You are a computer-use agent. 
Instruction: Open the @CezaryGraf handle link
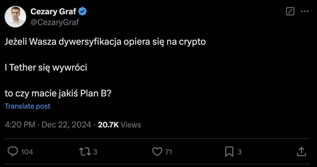tap(54, 22)
